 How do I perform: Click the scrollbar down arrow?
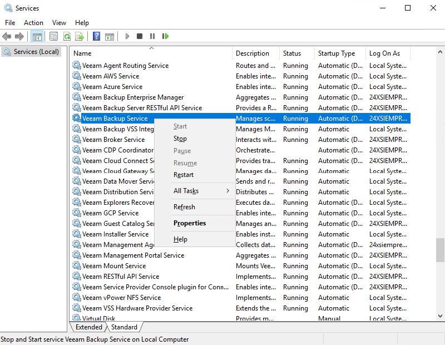[x=440, y=316]
